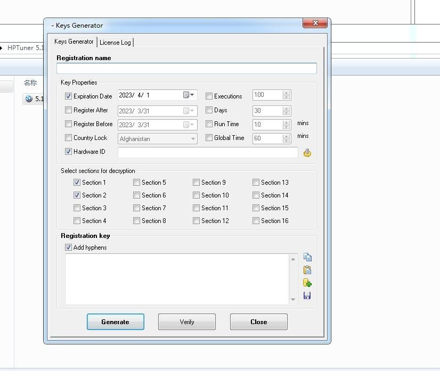This screenshot has height=371, width=440.
Task: Click the thumbs-up icon beside Hardware ID field
Action: pos(308,152)
